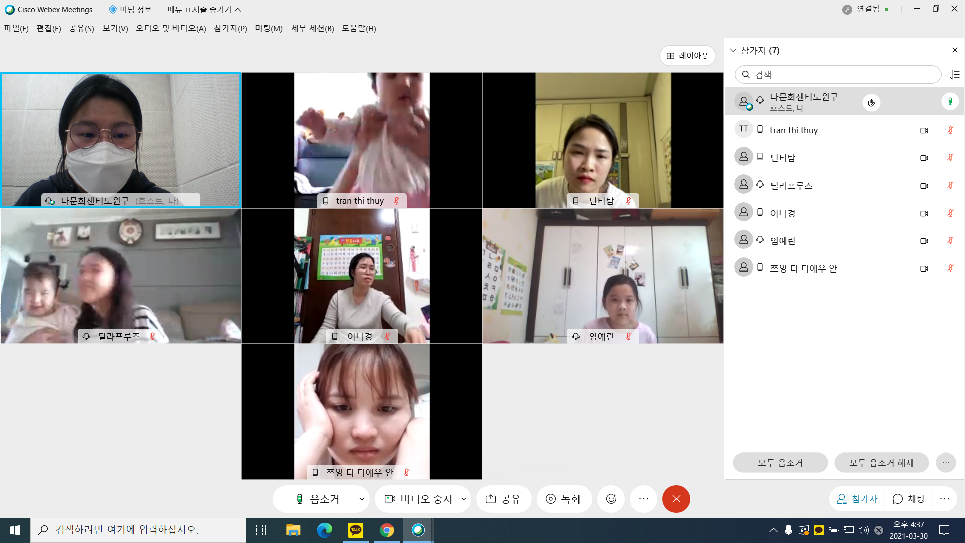Viewport: 965px width, 543px height.
Task: Select 쯔엉 티 디에우 안 video tile
Action: coord(361,412)
